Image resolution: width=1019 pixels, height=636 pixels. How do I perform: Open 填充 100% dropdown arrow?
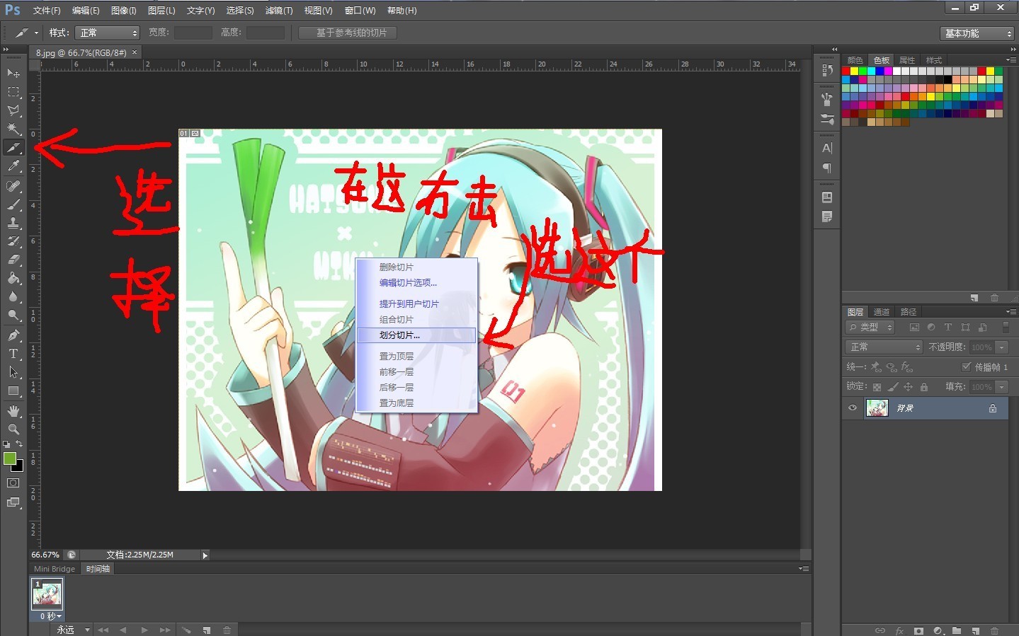(1002, 387)
